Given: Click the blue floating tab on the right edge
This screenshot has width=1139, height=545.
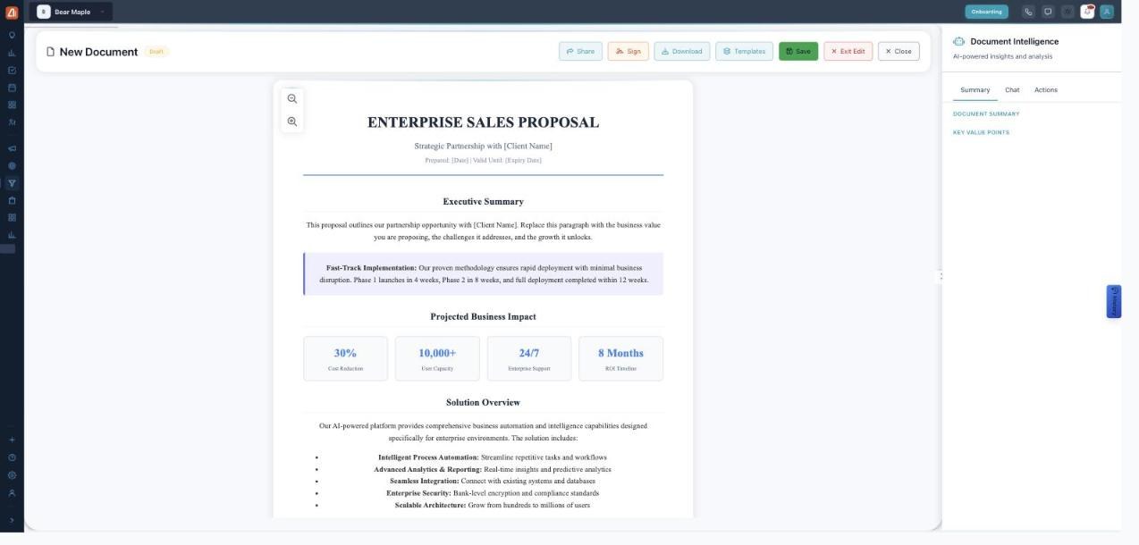Looking at the screenshot, I should (1114, 302).
